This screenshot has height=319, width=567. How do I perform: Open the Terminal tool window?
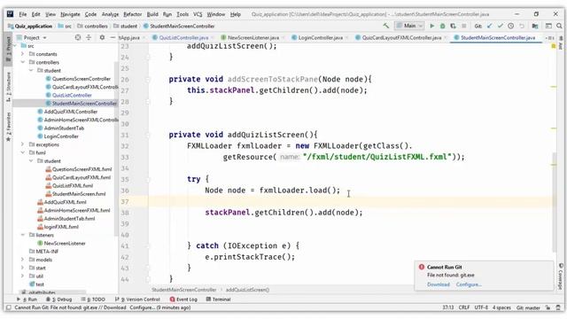pos(218,300)
